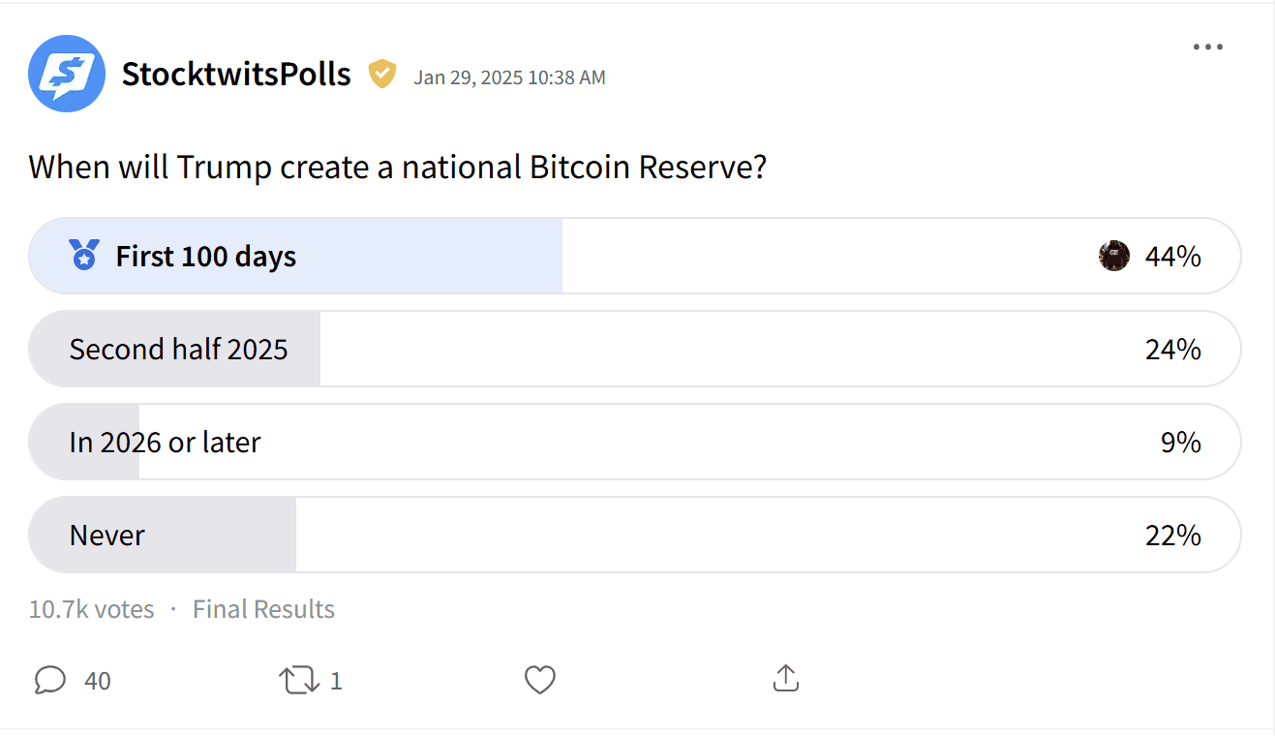This screenshot has width=1275, height=736.
Task: Click the 10.7k votes count
Action: [x=92, y=609]
